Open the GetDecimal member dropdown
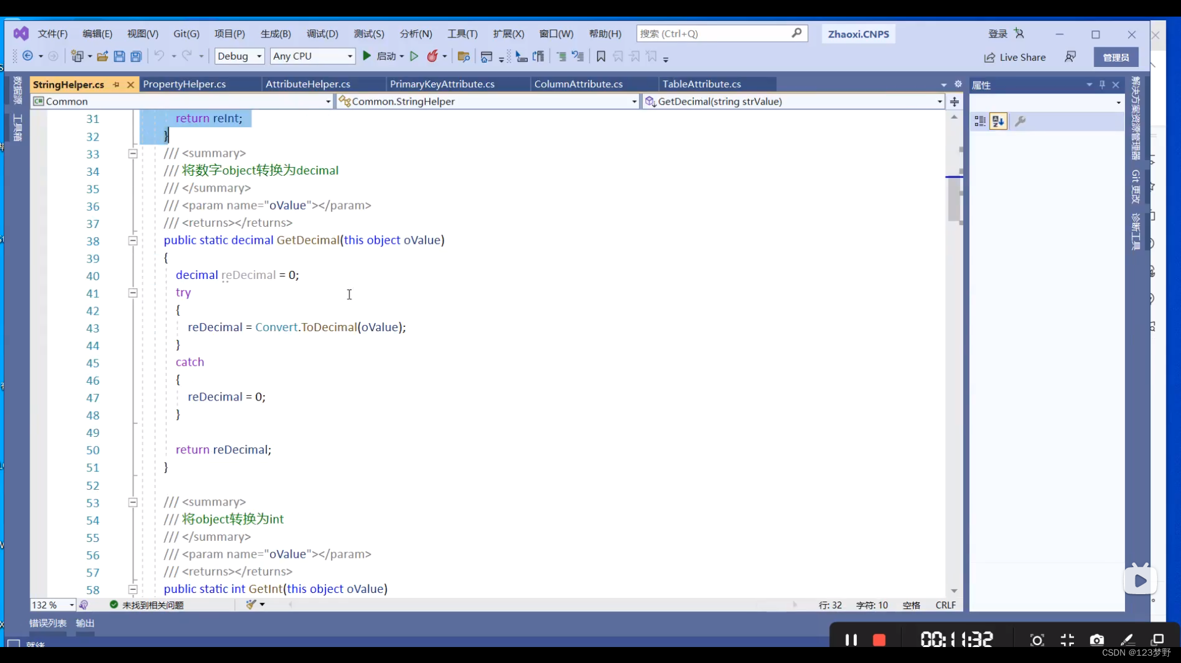1181x663 pixels. coord(793,101)
